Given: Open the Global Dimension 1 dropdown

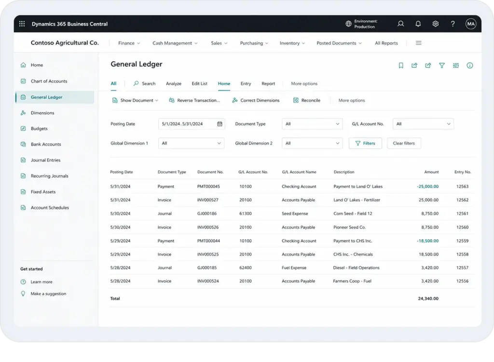Looking at the screenshot, I should [191, 143].
